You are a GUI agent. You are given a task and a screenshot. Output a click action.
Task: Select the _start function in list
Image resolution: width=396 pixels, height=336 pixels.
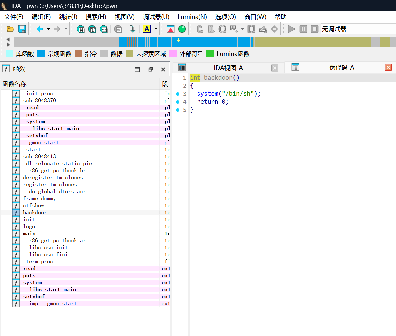coord(85,150)
